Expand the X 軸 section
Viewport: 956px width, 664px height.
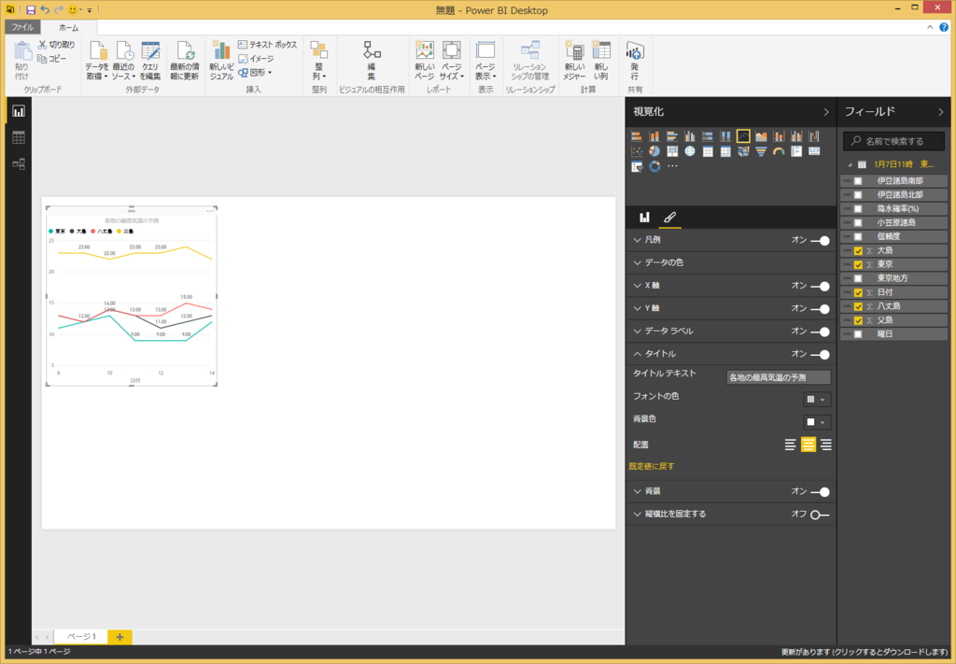coord(637,286)
